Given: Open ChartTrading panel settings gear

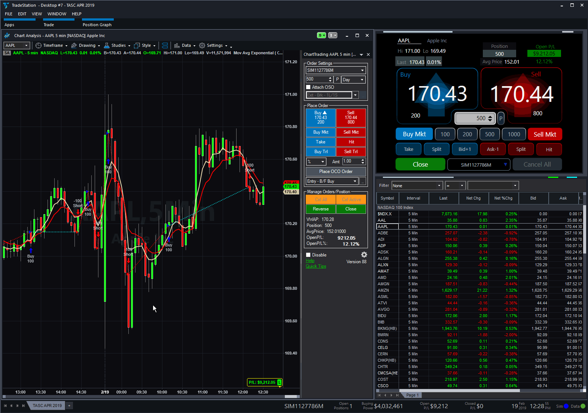Looking at the screenshot, I should (364, 255).
